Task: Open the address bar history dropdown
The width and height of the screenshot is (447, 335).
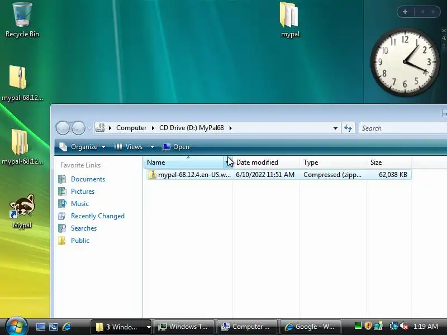Action: 336,128
